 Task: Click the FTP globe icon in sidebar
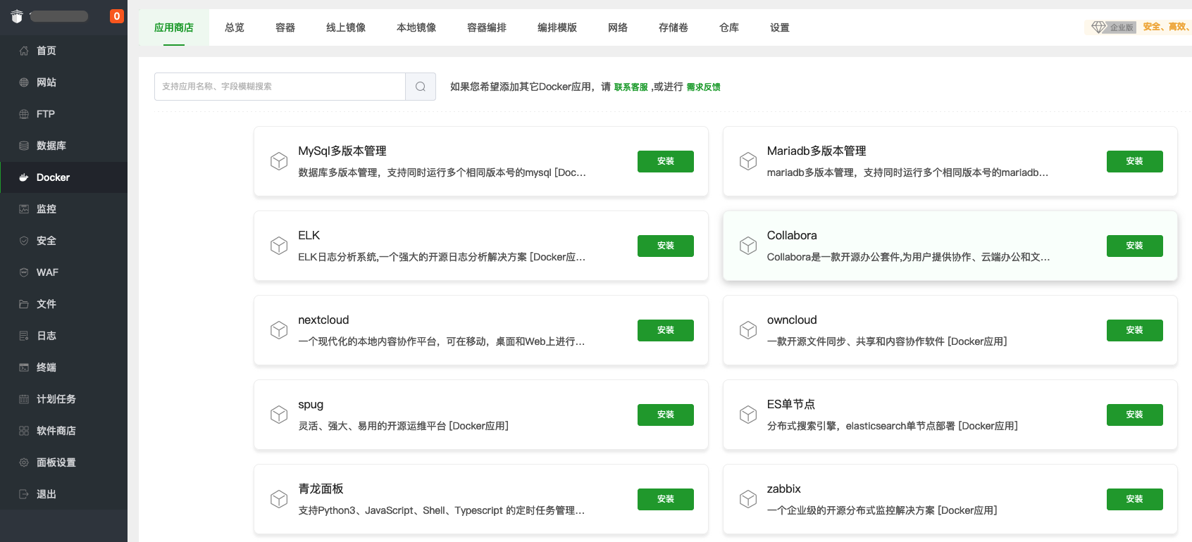(x=24, y=114)
